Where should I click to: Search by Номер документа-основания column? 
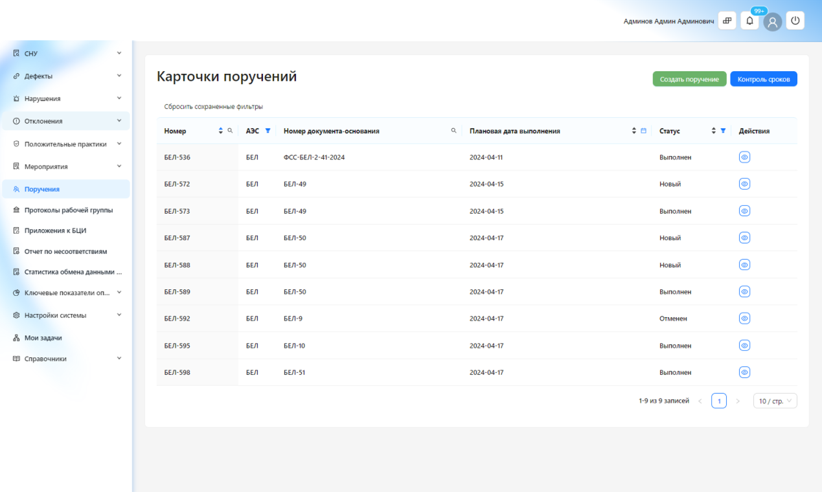[x=453, y=131]
